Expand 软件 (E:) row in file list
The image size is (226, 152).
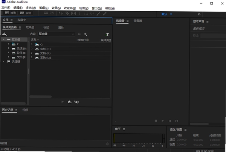(x=32, y=48)
